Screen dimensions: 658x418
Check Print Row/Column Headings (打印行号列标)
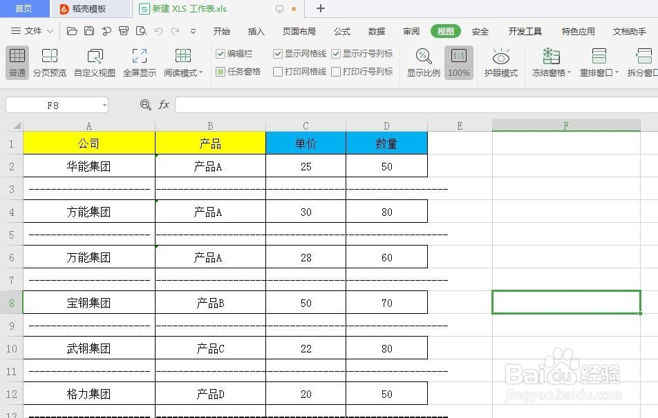click(x=336, y=72)
